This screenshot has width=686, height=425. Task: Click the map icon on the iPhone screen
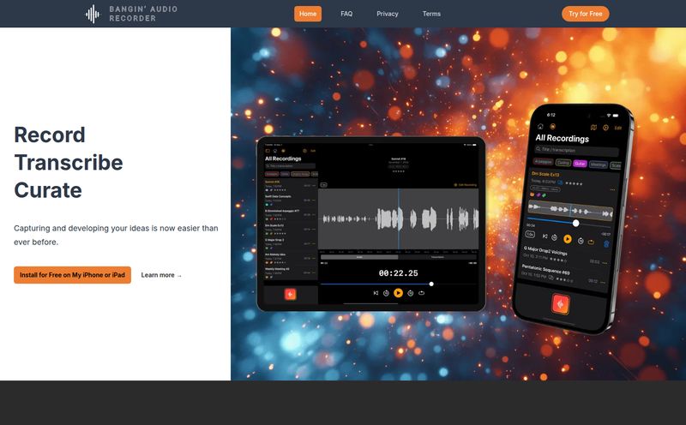(593, 128)
